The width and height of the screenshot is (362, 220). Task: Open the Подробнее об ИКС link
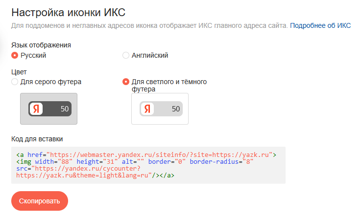click(x=320, y=25)
